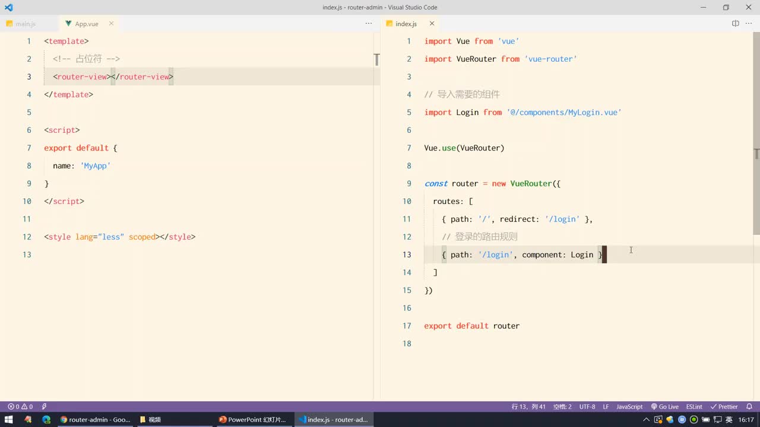The width and height of the screenshot is (760, 427).
Task: Click the comment '导入需要的组件'
Action: (468, 94)
